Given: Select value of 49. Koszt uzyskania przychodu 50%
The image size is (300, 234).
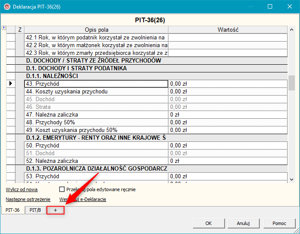Looking at the screenshot, I should pyautogui.click(x=228, y=130).
